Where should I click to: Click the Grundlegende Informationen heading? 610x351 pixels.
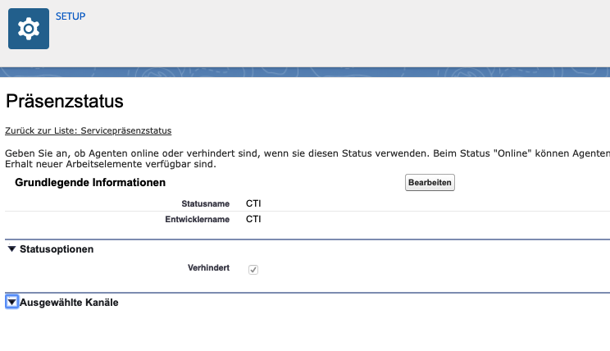90,183
